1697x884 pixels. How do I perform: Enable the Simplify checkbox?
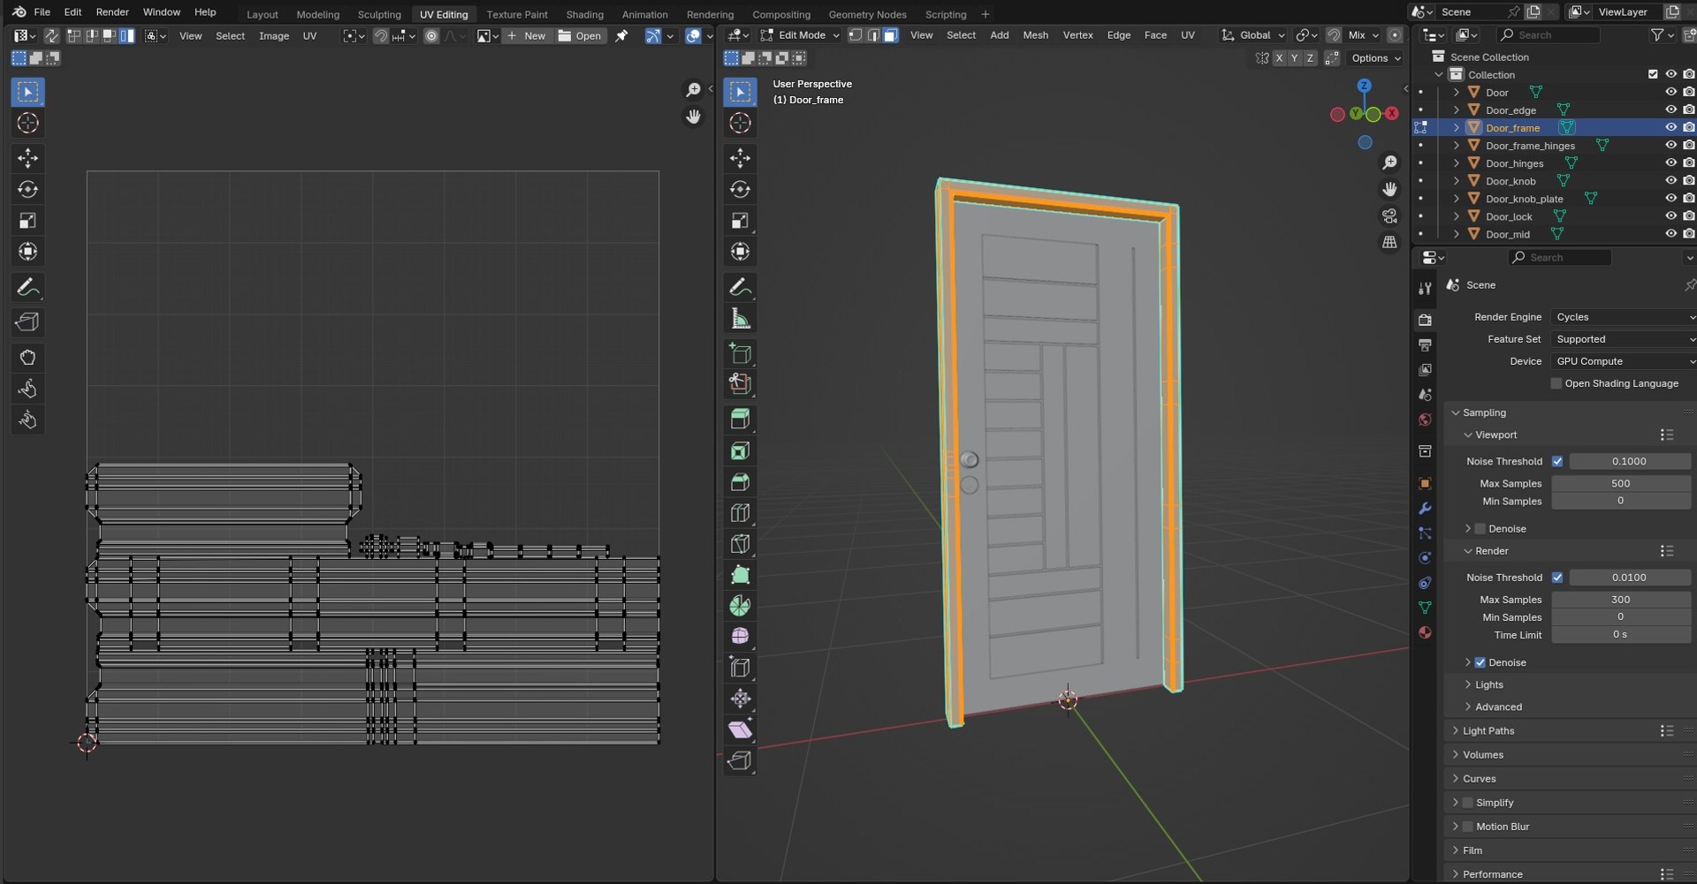1468,803
